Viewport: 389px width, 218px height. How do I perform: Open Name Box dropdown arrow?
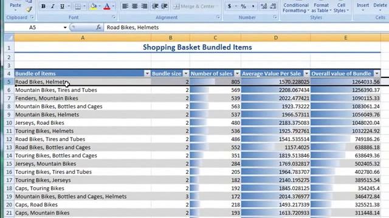tap(65, 27)
